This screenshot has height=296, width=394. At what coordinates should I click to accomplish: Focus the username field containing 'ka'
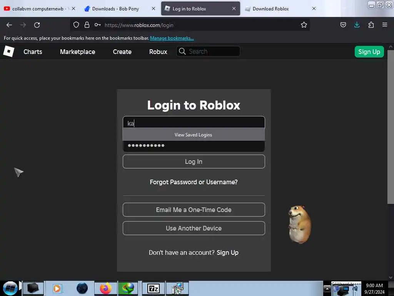(194, 123)
